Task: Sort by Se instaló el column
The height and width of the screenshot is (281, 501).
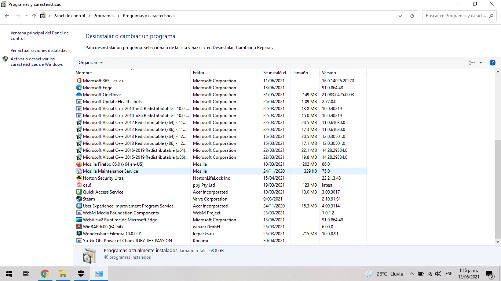Action: 275,73
